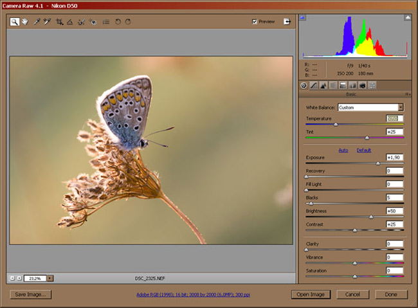The image size is (418, 308).
Task: Click the butterfly preview image
Action: click(151, 150)
